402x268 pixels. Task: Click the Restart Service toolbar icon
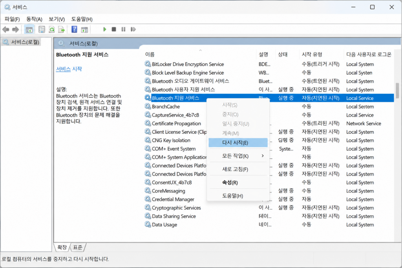133,29
